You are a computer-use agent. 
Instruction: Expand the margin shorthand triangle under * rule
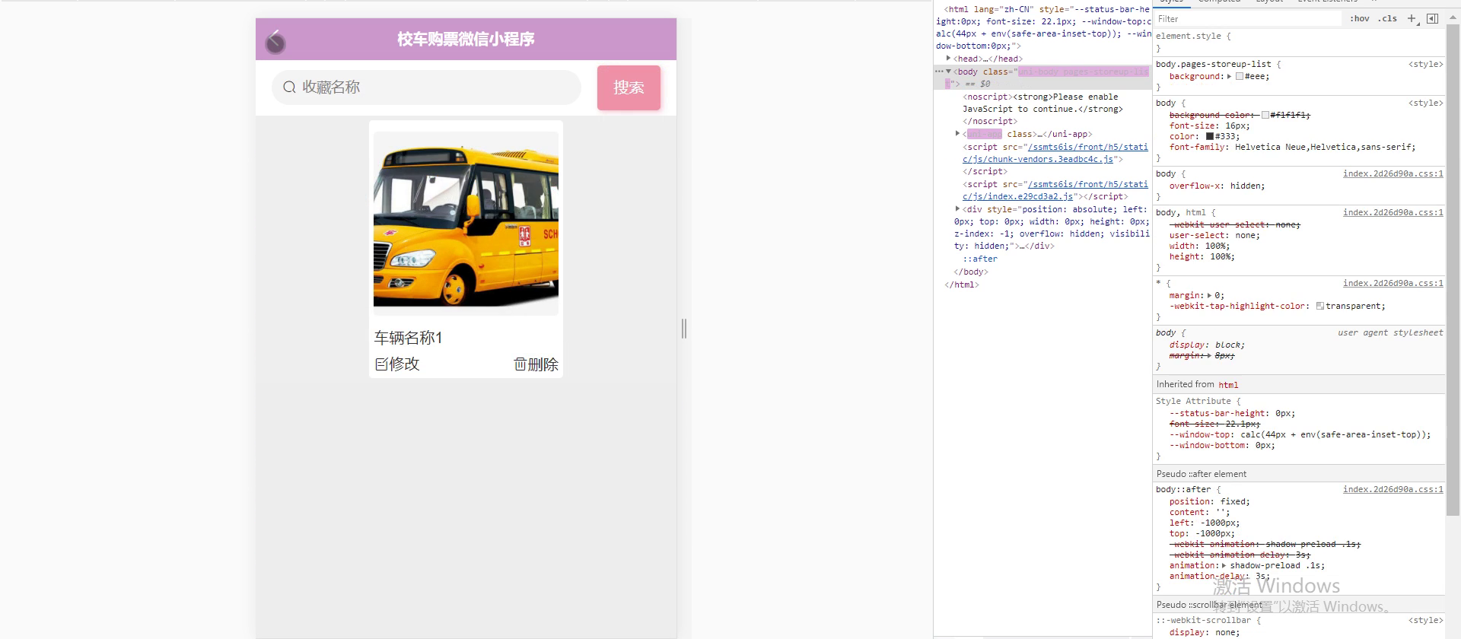point(1210,295)
